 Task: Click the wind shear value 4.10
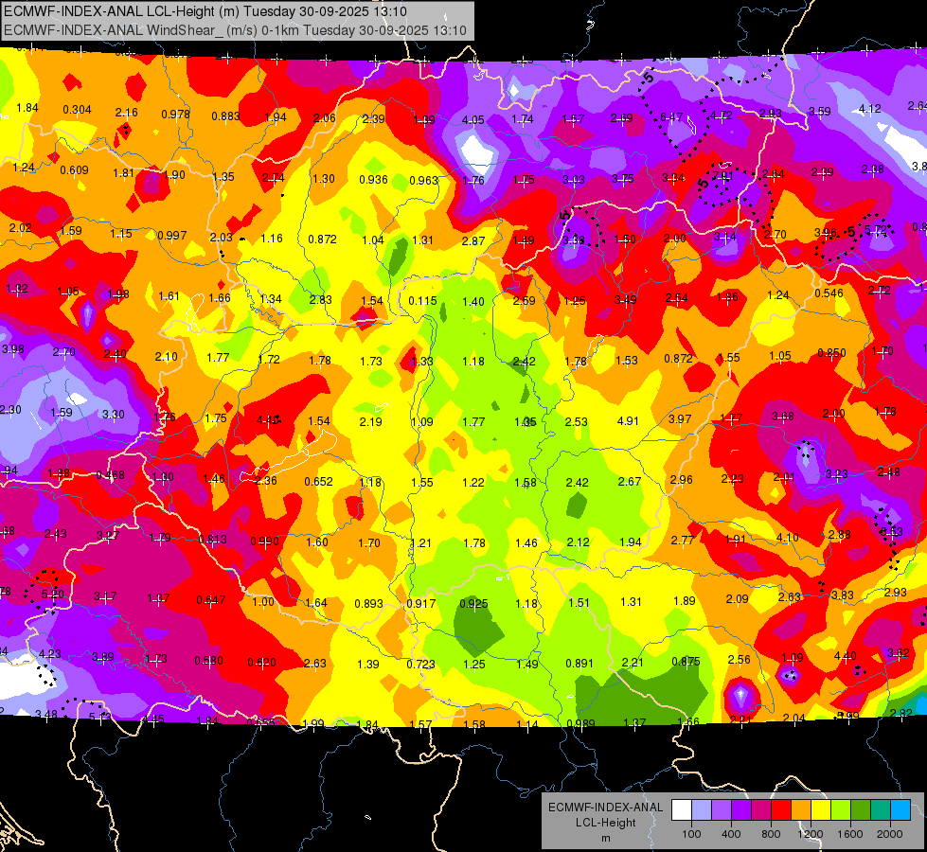pos(788,538)
